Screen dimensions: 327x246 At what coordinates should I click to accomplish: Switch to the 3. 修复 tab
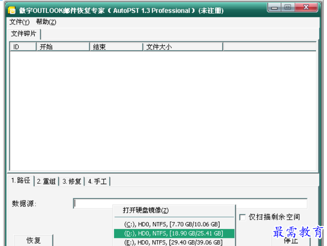72,181
